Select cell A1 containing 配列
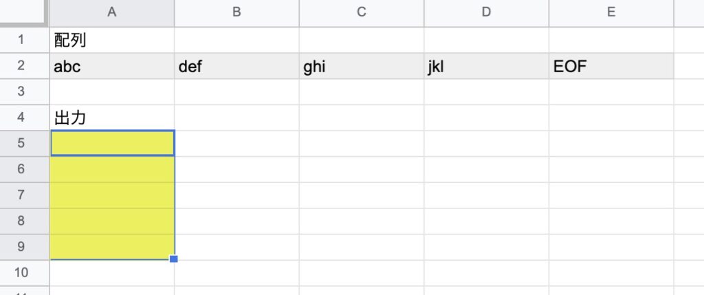 coord(112,41)
